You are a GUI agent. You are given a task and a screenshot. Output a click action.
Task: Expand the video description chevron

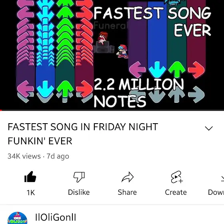(x=209, y=128)
